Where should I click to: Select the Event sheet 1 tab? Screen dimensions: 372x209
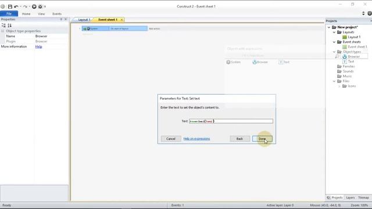(108, 20)
